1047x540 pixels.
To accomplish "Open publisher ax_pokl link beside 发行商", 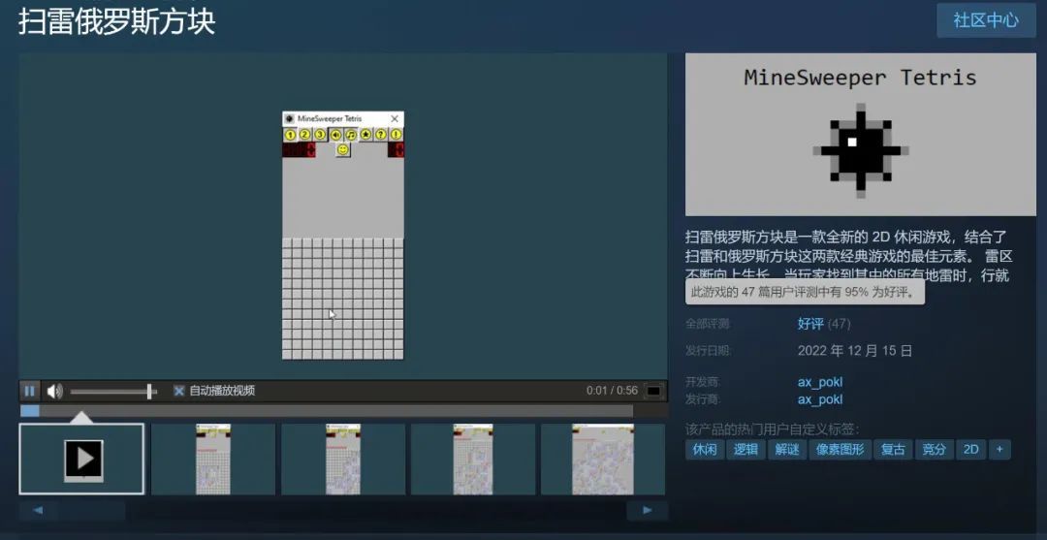I will pos(820,399).
